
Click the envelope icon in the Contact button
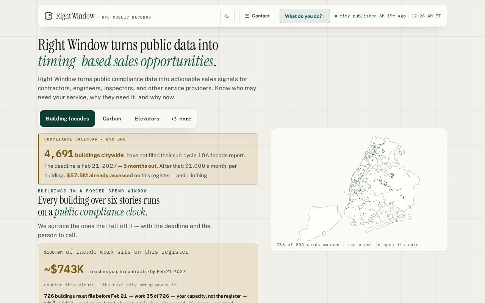[247, 16]
